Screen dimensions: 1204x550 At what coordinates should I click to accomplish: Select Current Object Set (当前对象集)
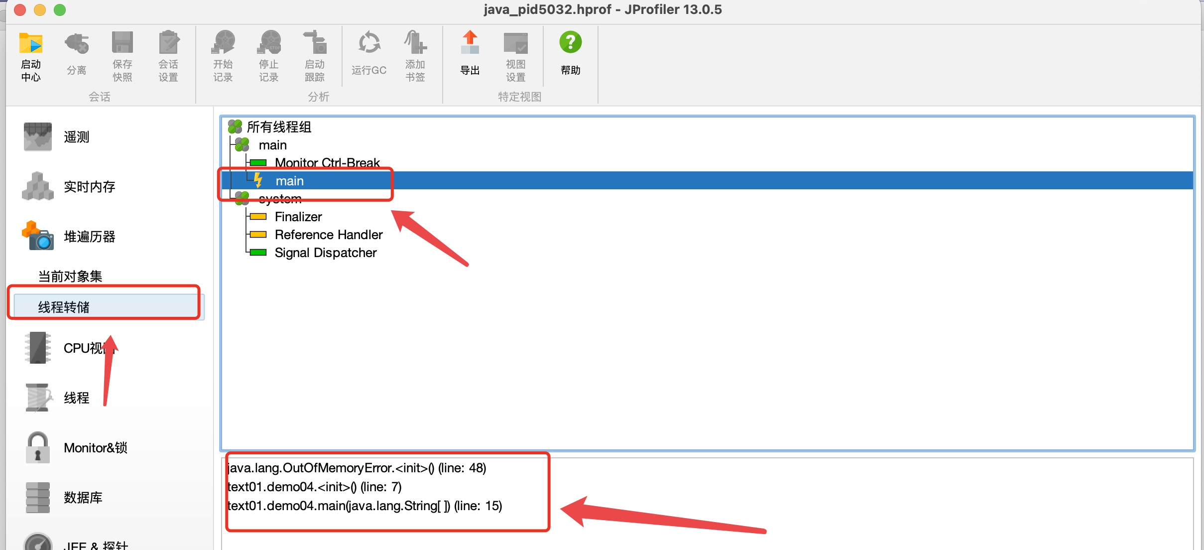tap(70, 276)
